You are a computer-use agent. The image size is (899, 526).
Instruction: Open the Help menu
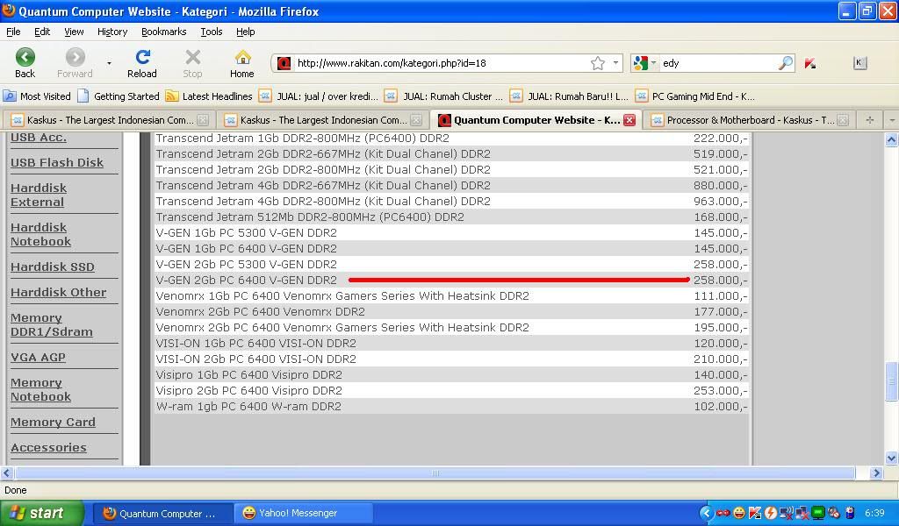coord(246,32)
